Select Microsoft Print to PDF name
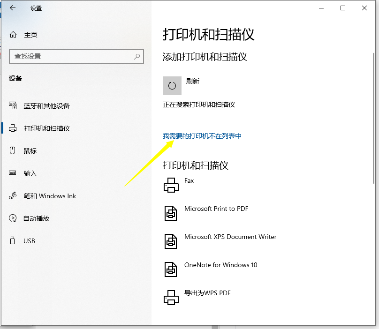Image resolution: width=379 pixels, height=329 pixels. pos(216,209)
